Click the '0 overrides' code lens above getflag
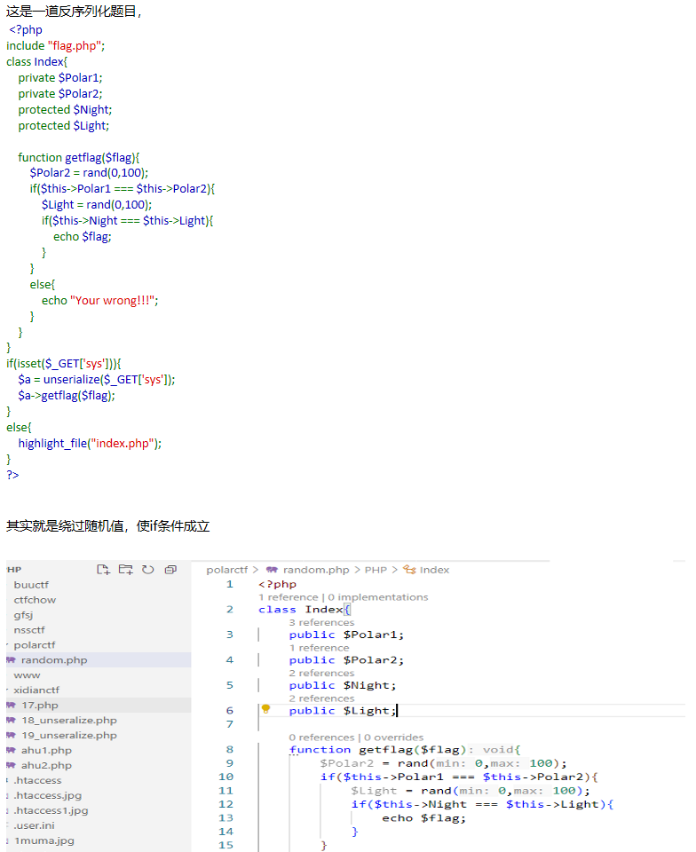The width and height of the screenshot is (696, 852). coord(393,738)
